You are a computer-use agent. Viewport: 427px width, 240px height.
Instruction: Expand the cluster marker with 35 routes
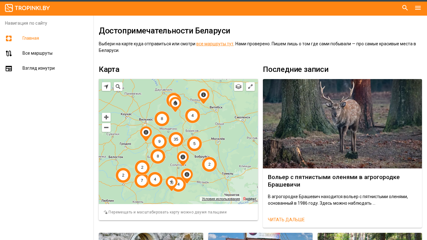176,139
